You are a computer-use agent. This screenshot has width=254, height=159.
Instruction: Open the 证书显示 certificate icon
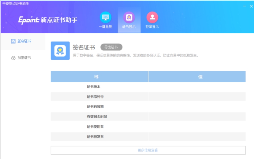[x=129, y=17]
